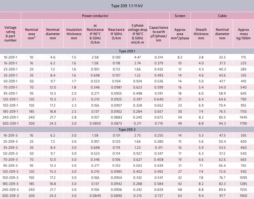Select part number 10-209-1

coord(11,57)
